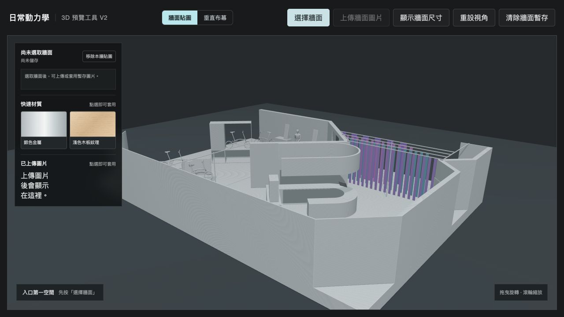Click the 上傳圖片後會顯示在這裡 placeholder text
Screen dimensions: 564x317
tap(35, 185)
